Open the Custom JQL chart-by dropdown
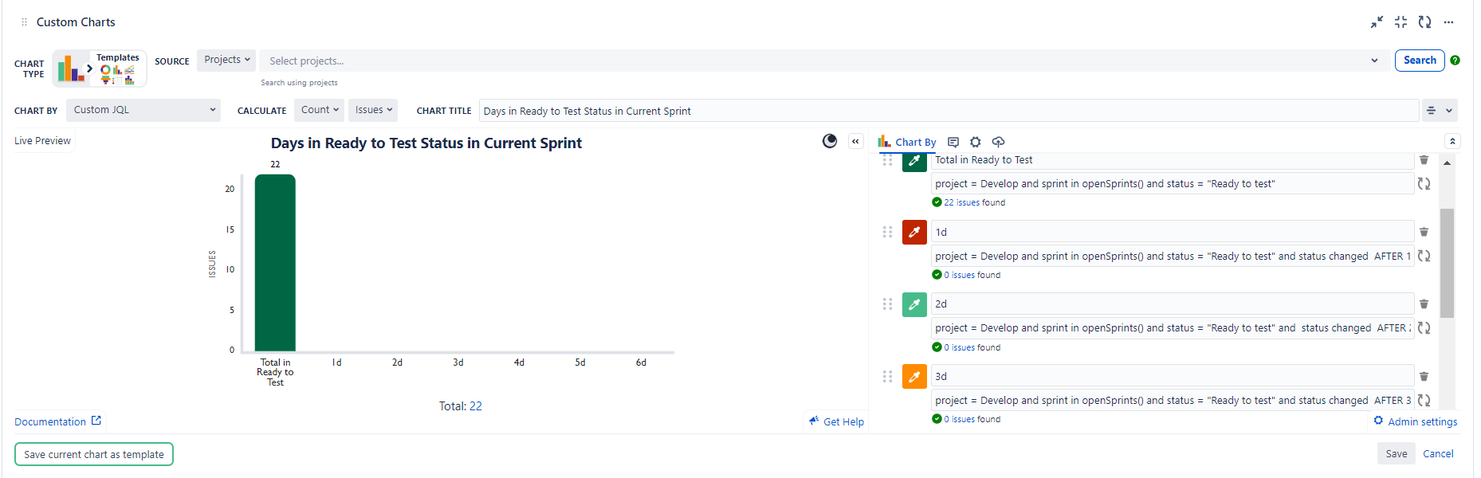Image resolution: width=1481 pixels, height=478 pixels. pos(143,110)
